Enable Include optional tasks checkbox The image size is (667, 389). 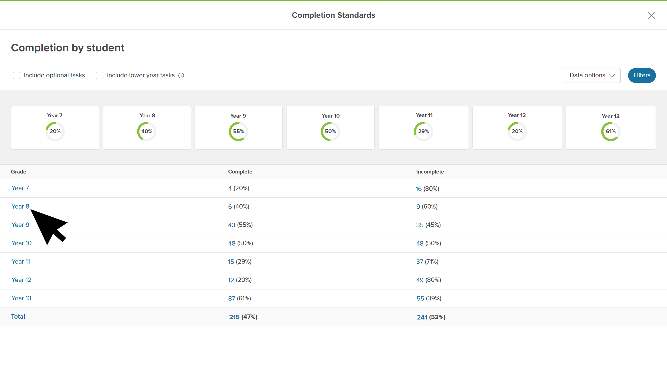[x=17, y=76]
